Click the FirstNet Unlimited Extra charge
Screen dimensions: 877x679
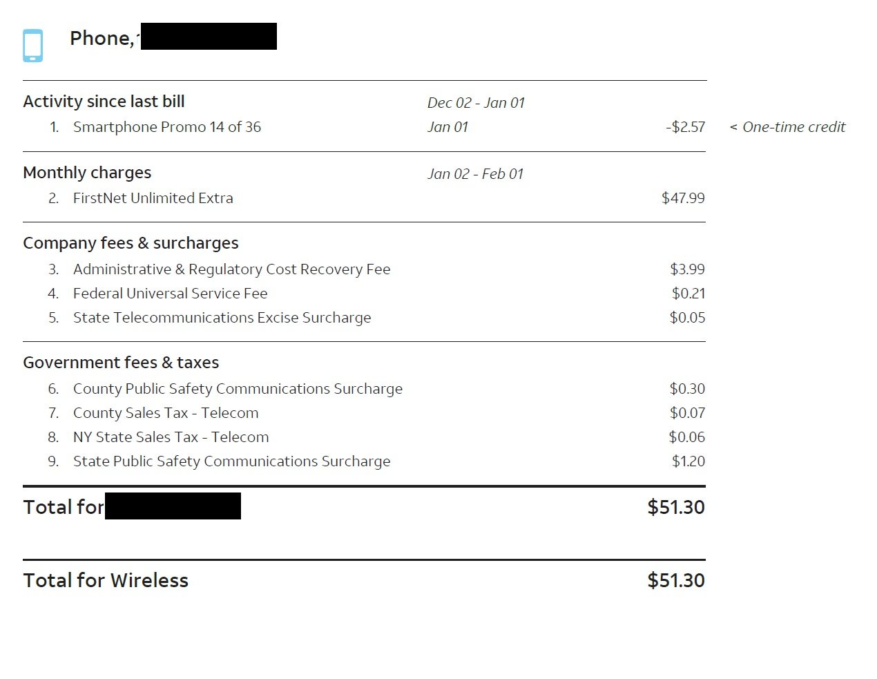pyautogui.click(x=153, y=198)
